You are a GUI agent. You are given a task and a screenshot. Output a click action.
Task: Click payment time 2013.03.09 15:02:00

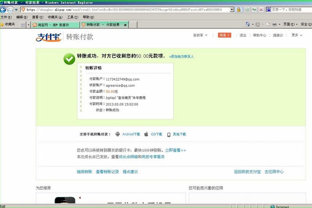point(122,104)
